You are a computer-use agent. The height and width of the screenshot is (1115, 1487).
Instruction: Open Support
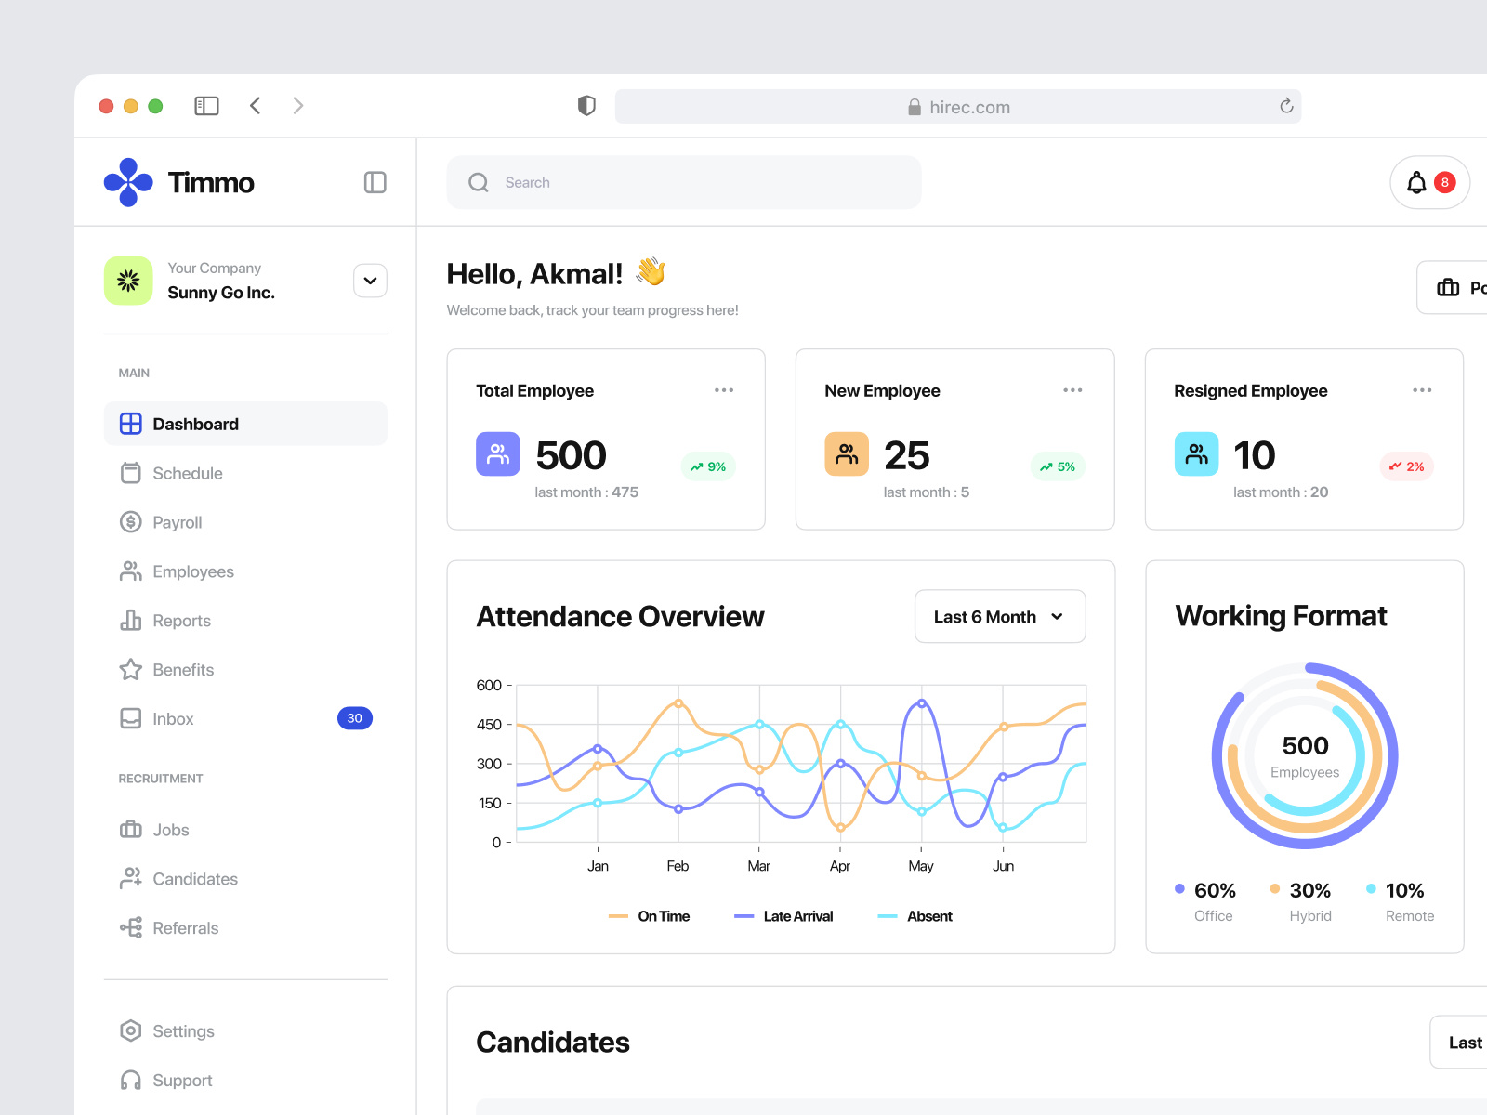click(245, 1081)
